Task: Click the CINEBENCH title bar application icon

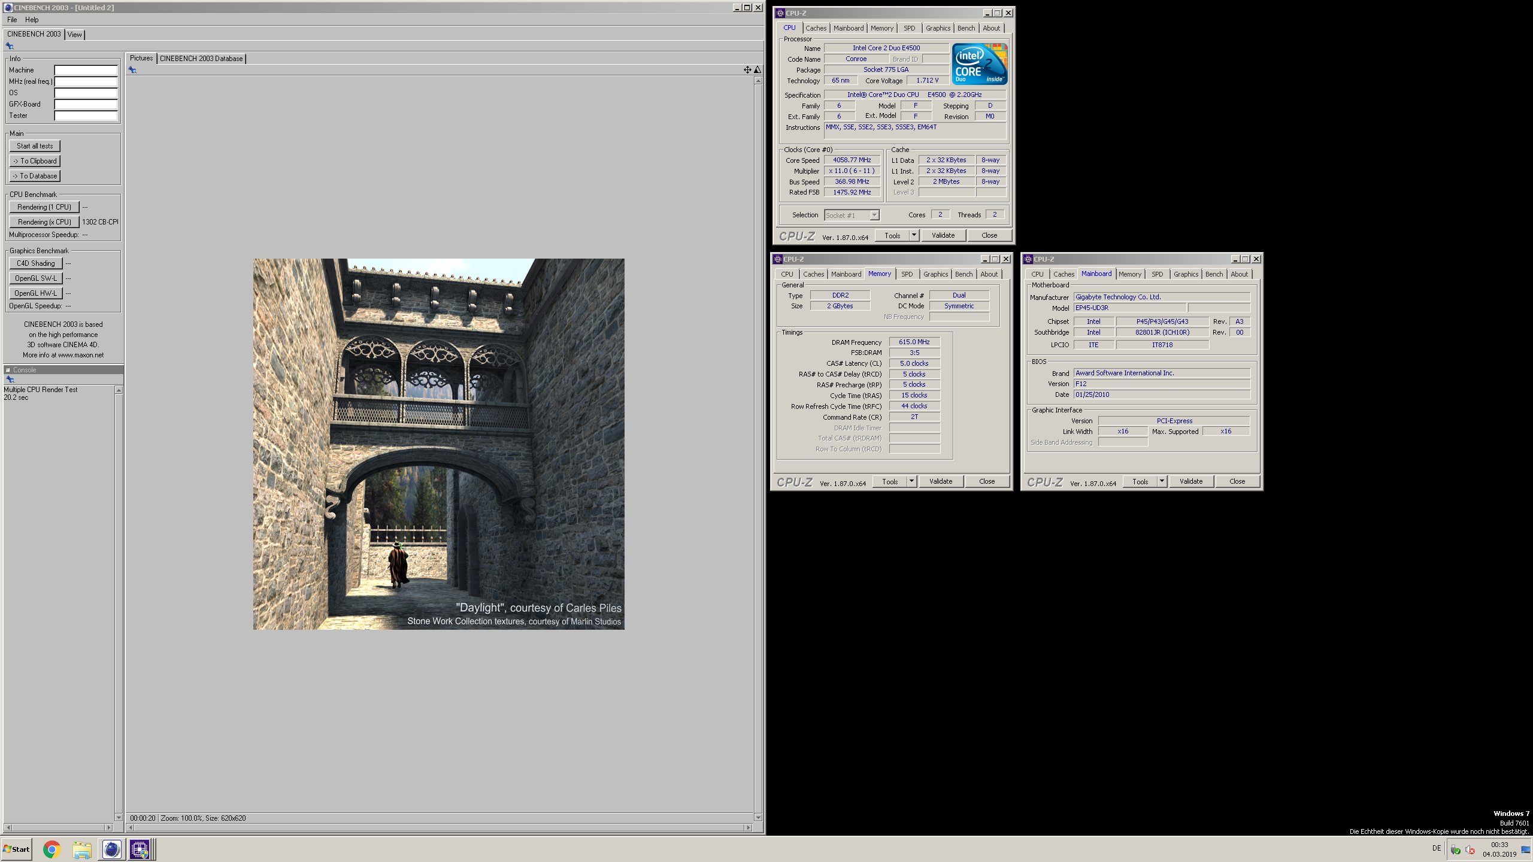Action: (8, 7)
